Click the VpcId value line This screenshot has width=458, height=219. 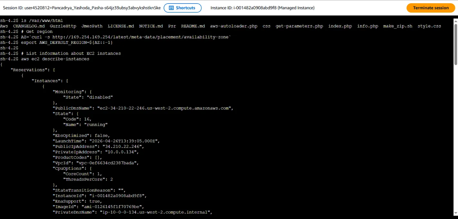click(x=96, y=163)
